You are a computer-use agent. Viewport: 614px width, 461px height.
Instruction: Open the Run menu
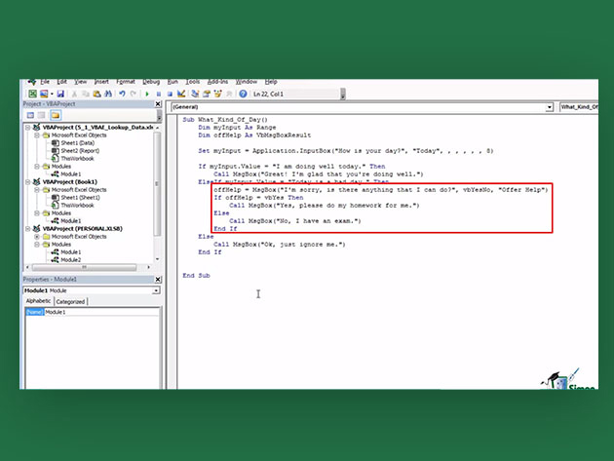[173, 82]
